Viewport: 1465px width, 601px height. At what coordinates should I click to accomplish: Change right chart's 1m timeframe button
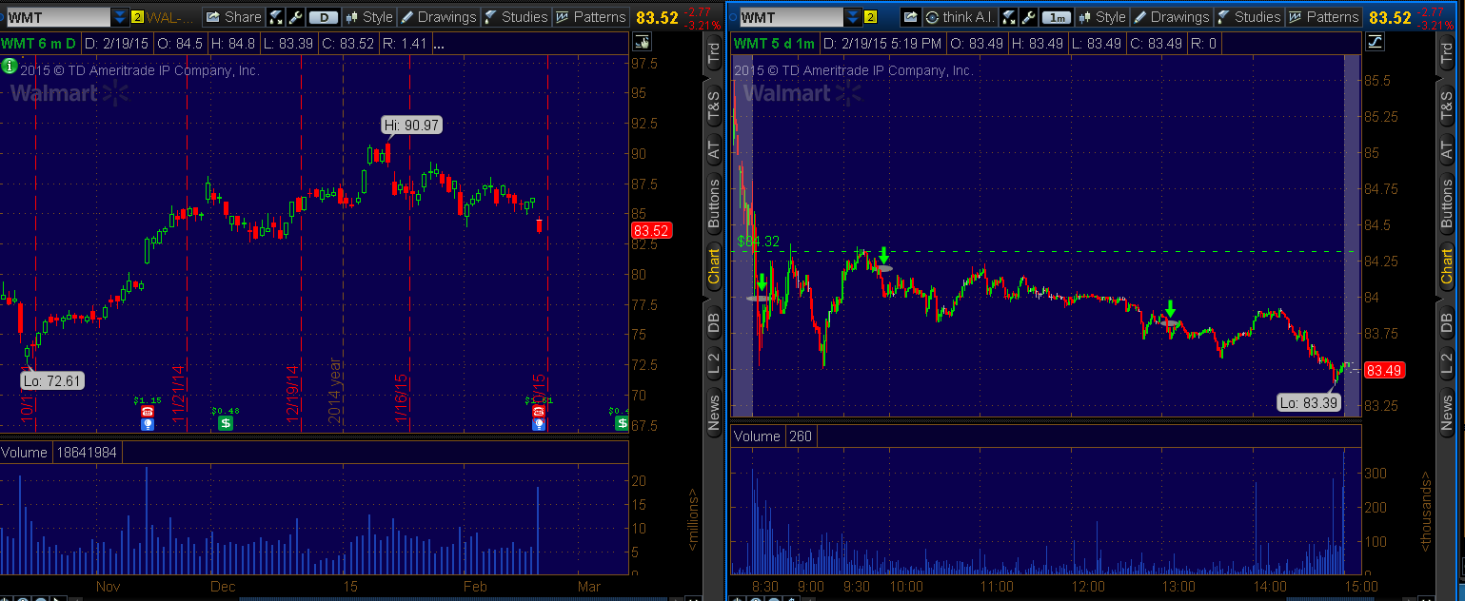tap(1056, 17)
